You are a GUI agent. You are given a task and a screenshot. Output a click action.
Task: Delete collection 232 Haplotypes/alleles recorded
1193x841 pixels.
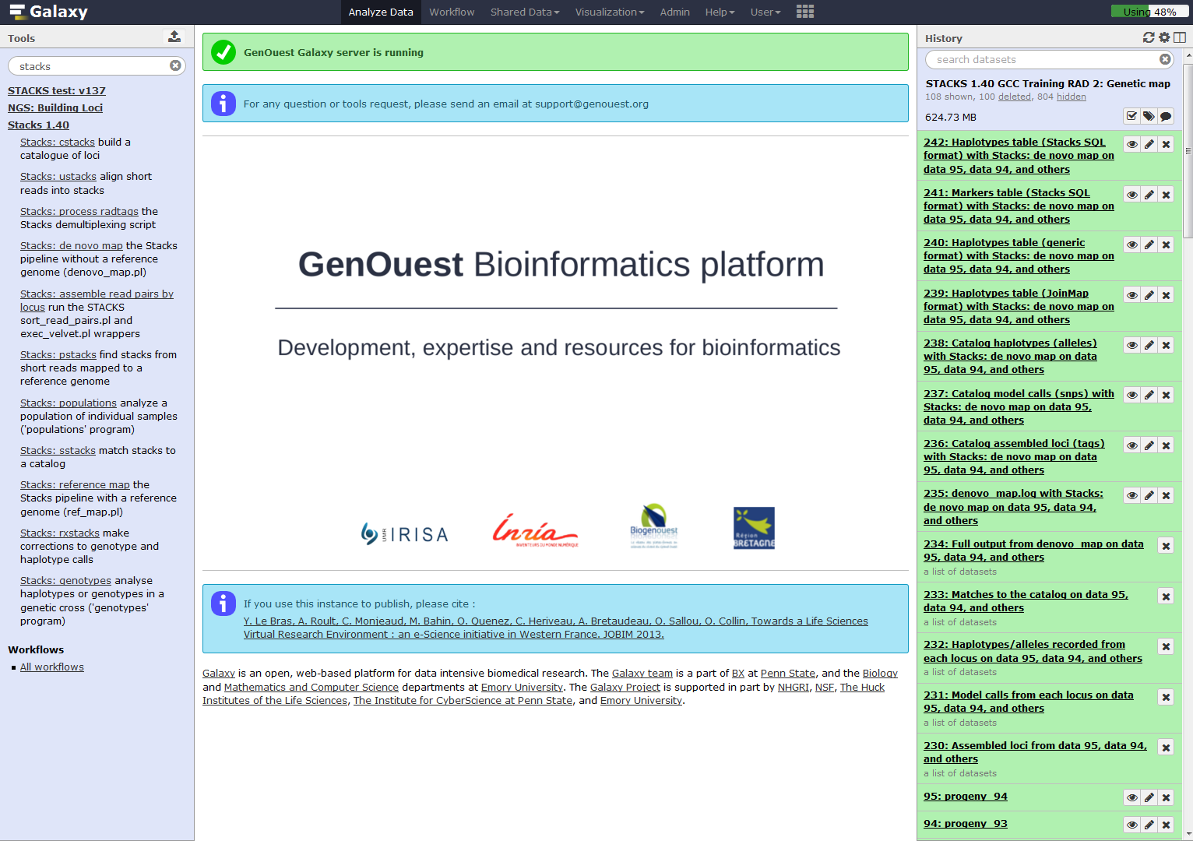point(1167,646)
